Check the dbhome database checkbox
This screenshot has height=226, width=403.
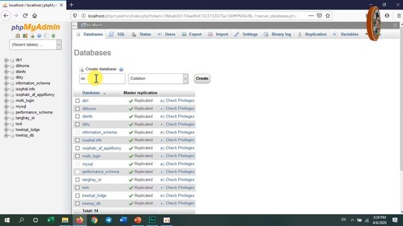[x=77, y=109]
